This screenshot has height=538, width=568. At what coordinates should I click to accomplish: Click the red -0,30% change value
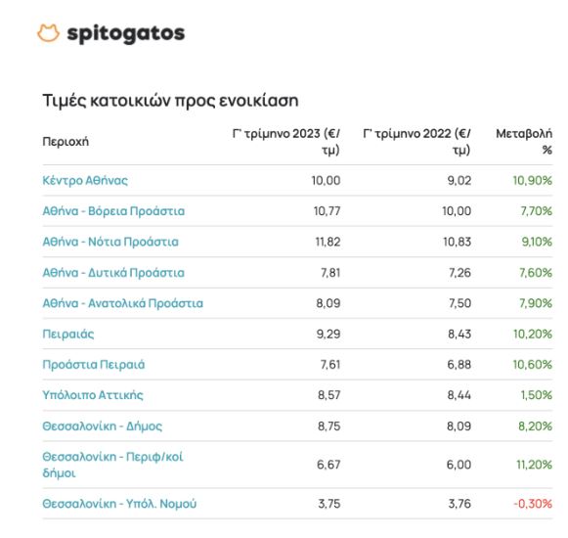click(533, 504)
